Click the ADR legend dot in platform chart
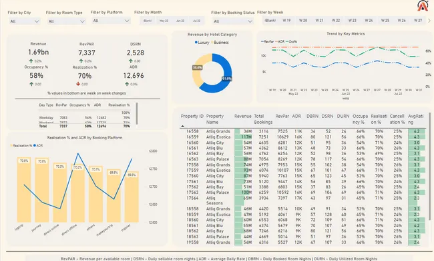434x261 pixels. [x=35, y=146]
